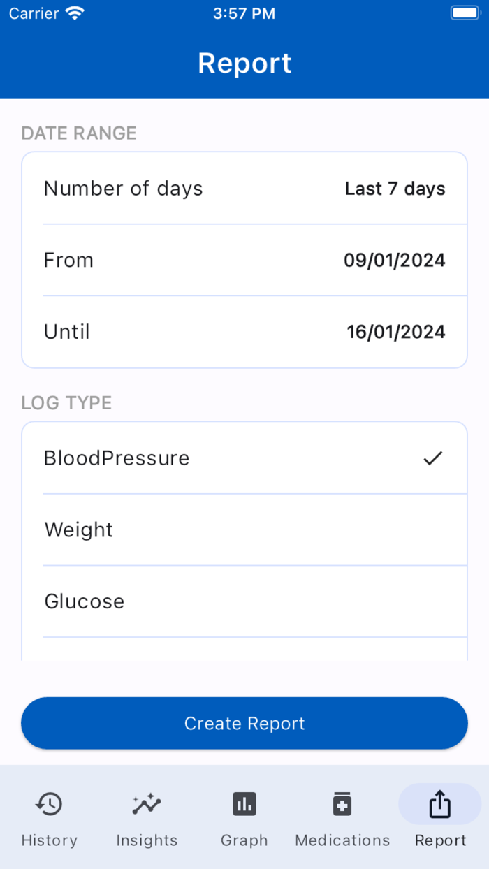Screen dimensions: 489x869
Task: Open the Until date picker
Action: (x=245, y=332)
